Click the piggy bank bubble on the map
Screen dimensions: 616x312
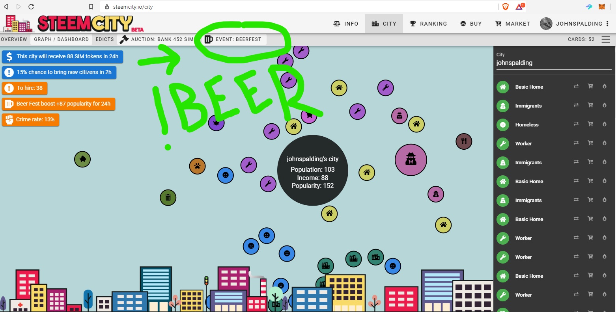pyautogui.click(x=82, y=159)
